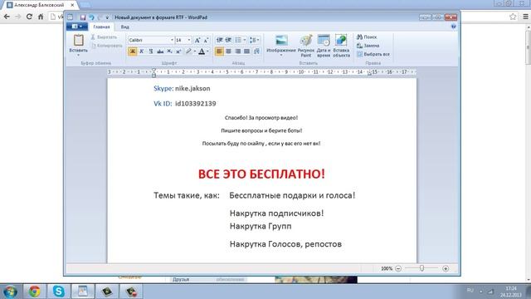The image size is (531, 299).
Task: Click the decrease indent icon
Action: click(x=219, y=40)
